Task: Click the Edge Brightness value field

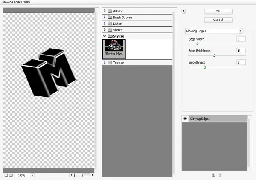Action: 241,51
